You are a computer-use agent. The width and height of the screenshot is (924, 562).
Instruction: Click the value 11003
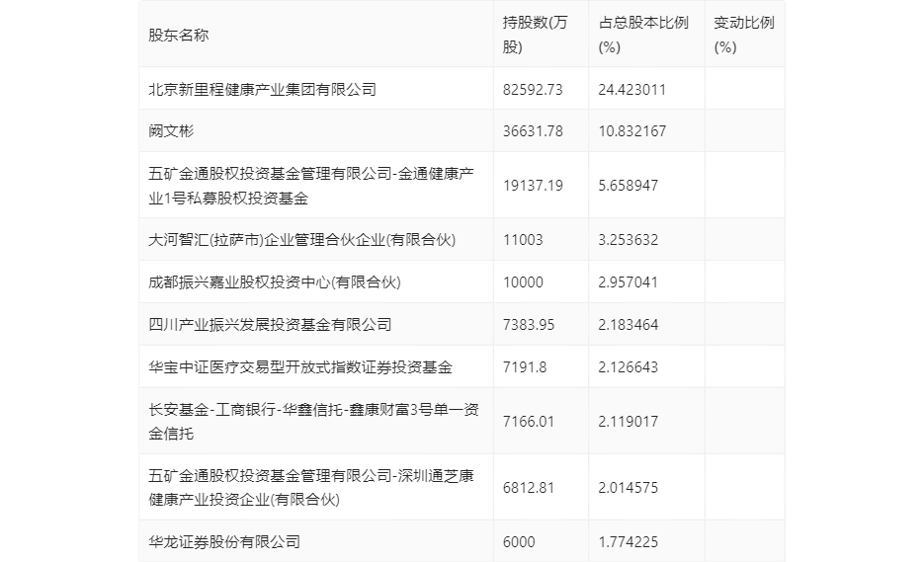(x=523, y=240)
